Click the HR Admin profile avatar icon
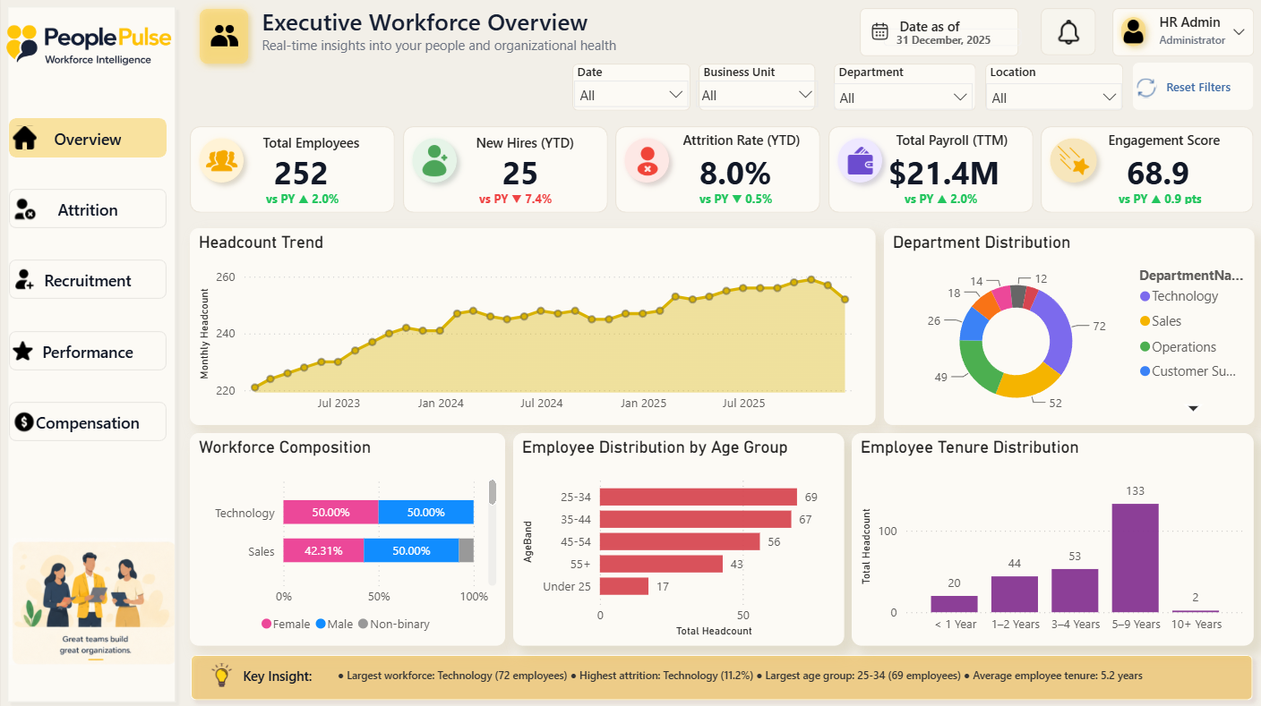 click(1134, 32)
